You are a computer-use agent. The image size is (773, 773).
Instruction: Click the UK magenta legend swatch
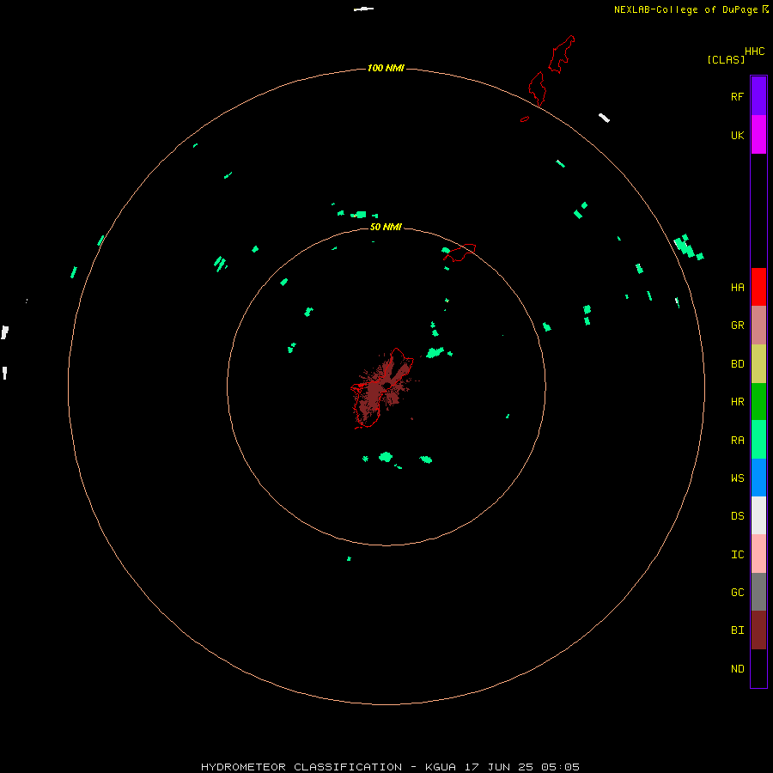pyautogui.click(x=758, y=135)
